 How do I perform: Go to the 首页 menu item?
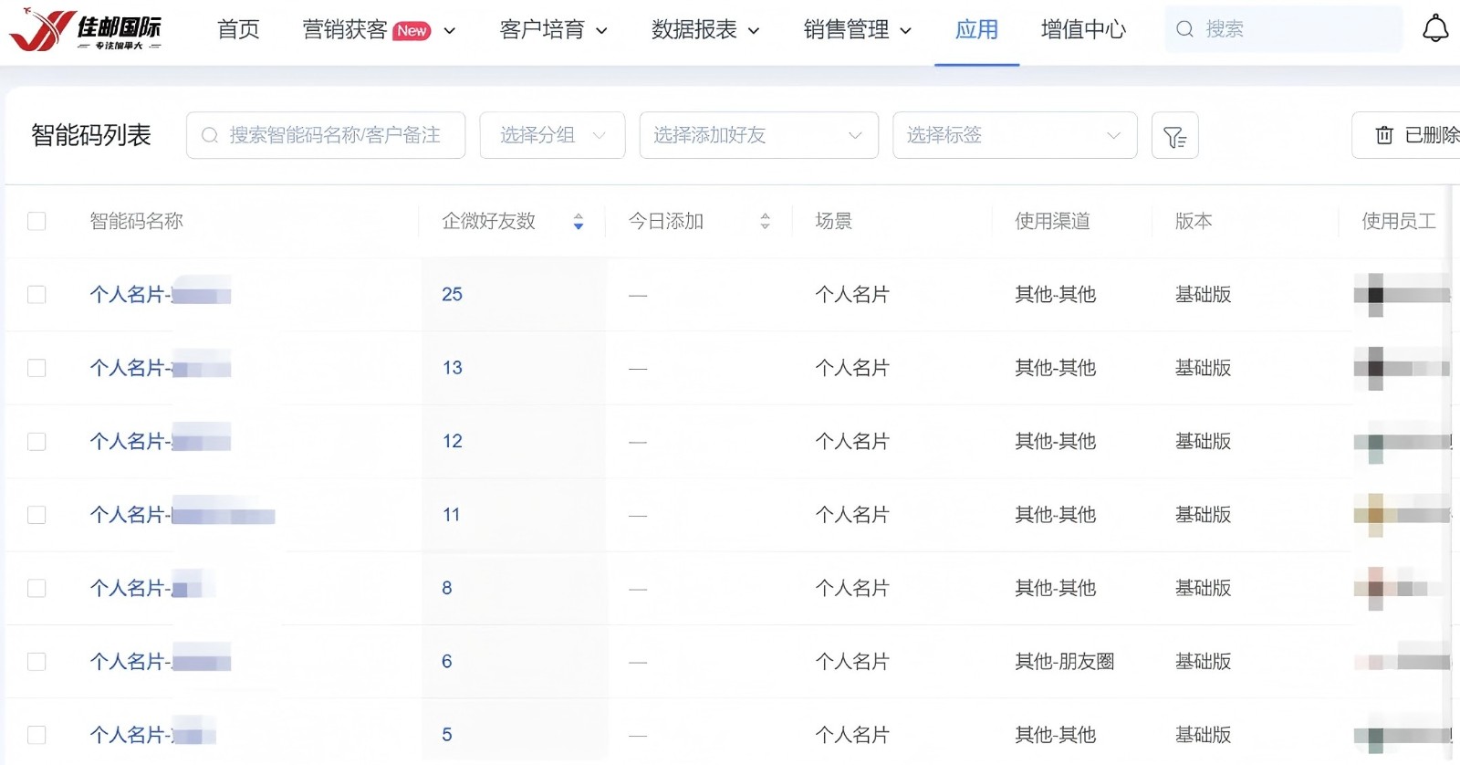[238, 30]
